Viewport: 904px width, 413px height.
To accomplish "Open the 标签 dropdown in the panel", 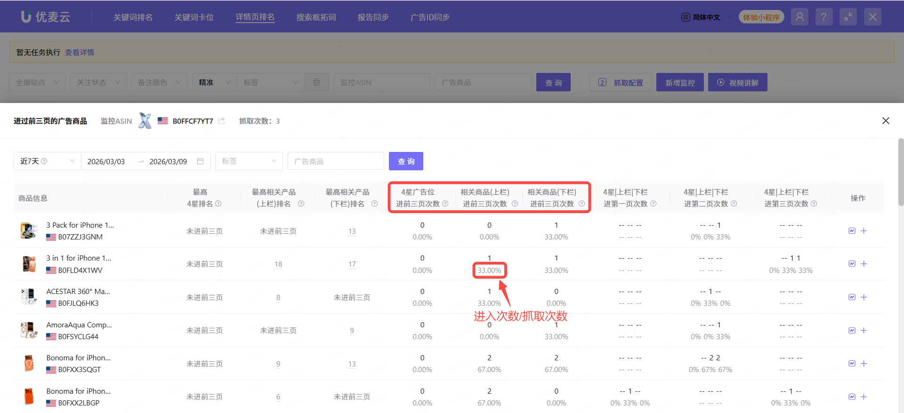I will pyautogui.click(x=249, y=161).
